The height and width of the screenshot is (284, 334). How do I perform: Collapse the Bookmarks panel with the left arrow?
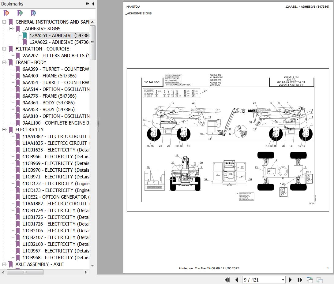pos(93,4)
